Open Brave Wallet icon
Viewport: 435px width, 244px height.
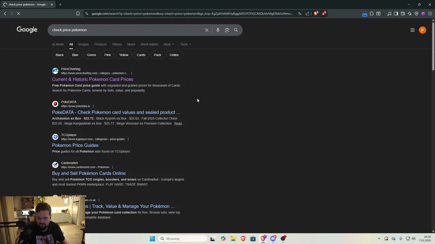403,14
